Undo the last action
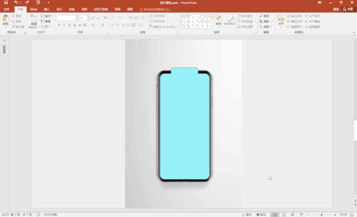The image size is (357, 217). [x=16, y=2]
